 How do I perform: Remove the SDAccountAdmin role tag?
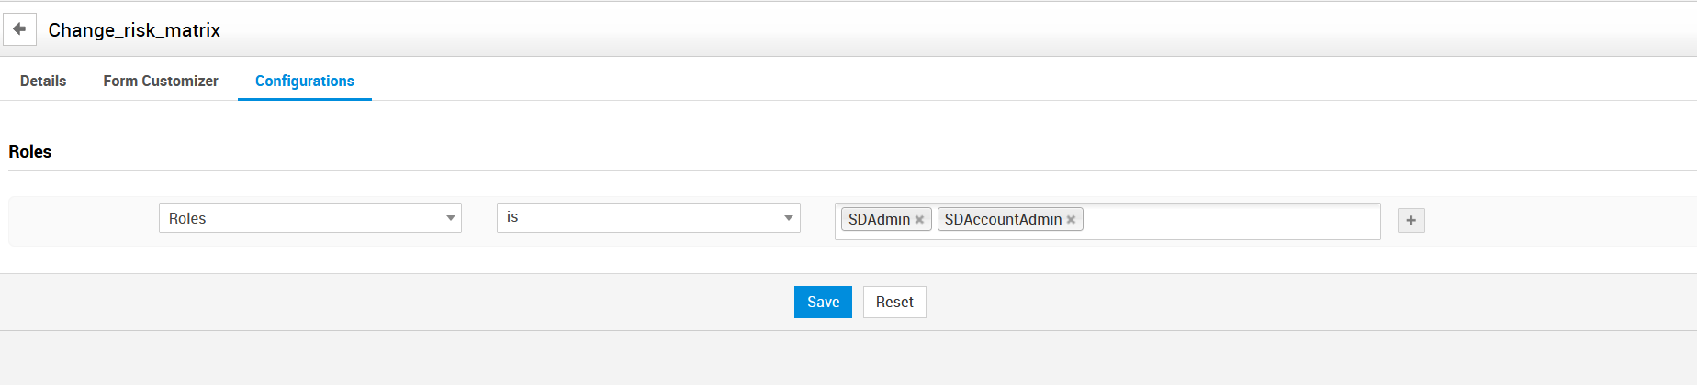(1071, 220)
